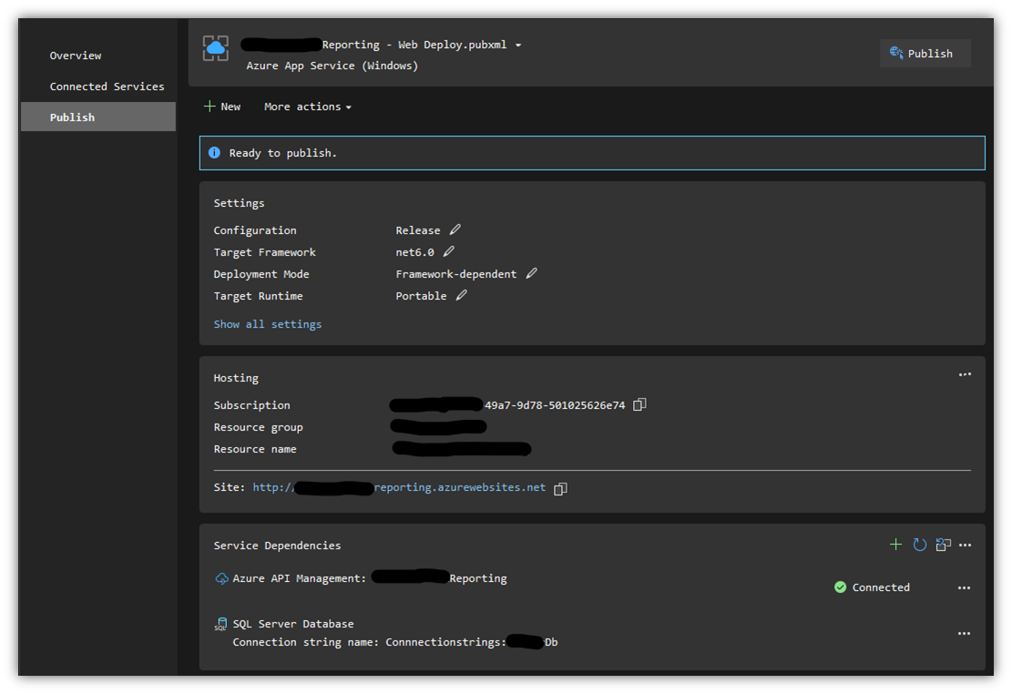This screenshot has height=694, width=1012.
Task: Open SQL Server Database row ellipsis menu
Action: point(965,633)
